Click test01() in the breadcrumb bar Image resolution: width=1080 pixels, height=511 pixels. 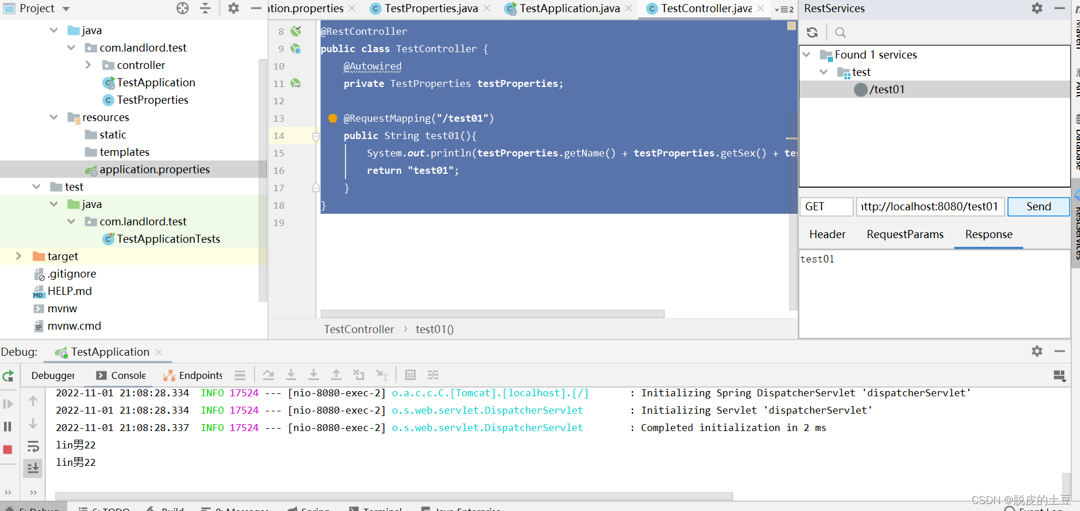pyautogui.click(x=434, y=329)
